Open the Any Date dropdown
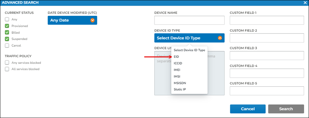Image resolution: width=309 pixels, height=118 pixels. coord(72,20)
